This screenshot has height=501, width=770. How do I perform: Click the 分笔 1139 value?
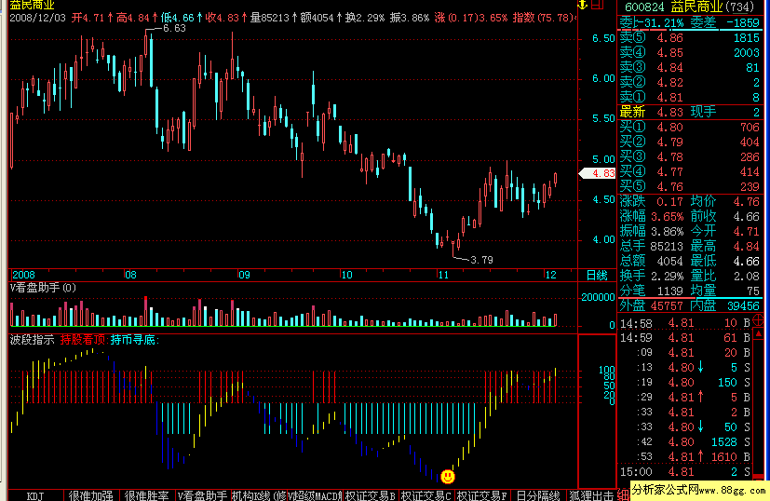pos(670,291)
